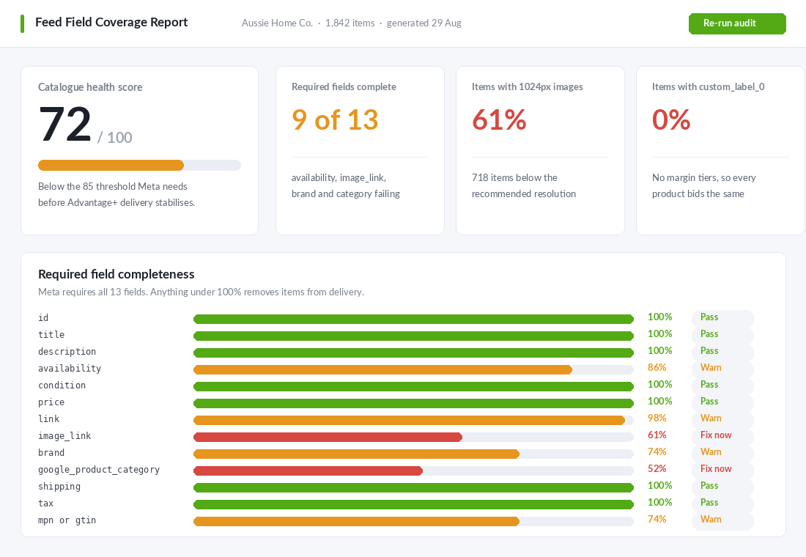Click the mpn or gtin field name
This screenshot has height=557, width=806.
(x=67, y=520)
